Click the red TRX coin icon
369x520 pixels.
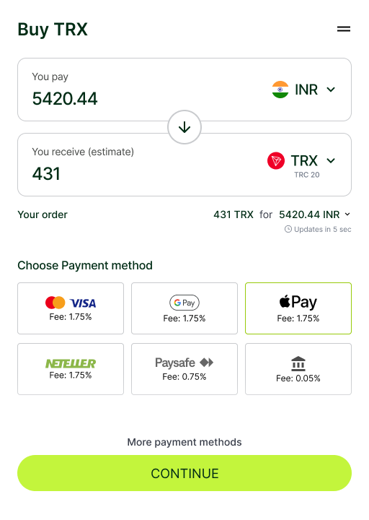(276, 161)
